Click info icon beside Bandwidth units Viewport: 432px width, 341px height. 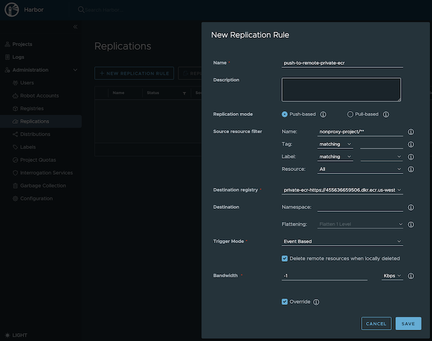[411, 276]
